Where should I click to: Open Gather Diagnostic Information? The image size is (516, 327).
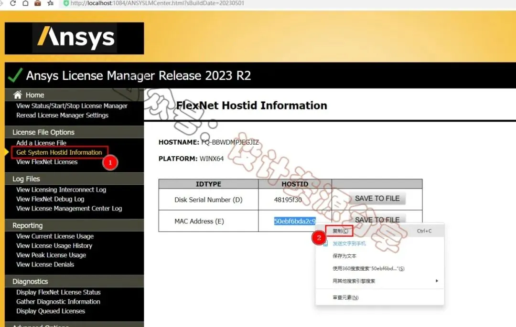coord(58,302)
